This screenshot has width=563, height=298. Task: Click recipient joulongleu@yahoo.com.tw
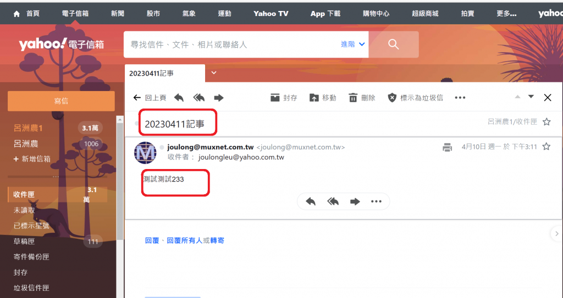(x=241, y=158)
